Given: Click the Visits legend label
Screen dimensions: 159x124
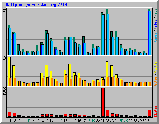Looking at the screenshot, I should click(x=156, y=67).
